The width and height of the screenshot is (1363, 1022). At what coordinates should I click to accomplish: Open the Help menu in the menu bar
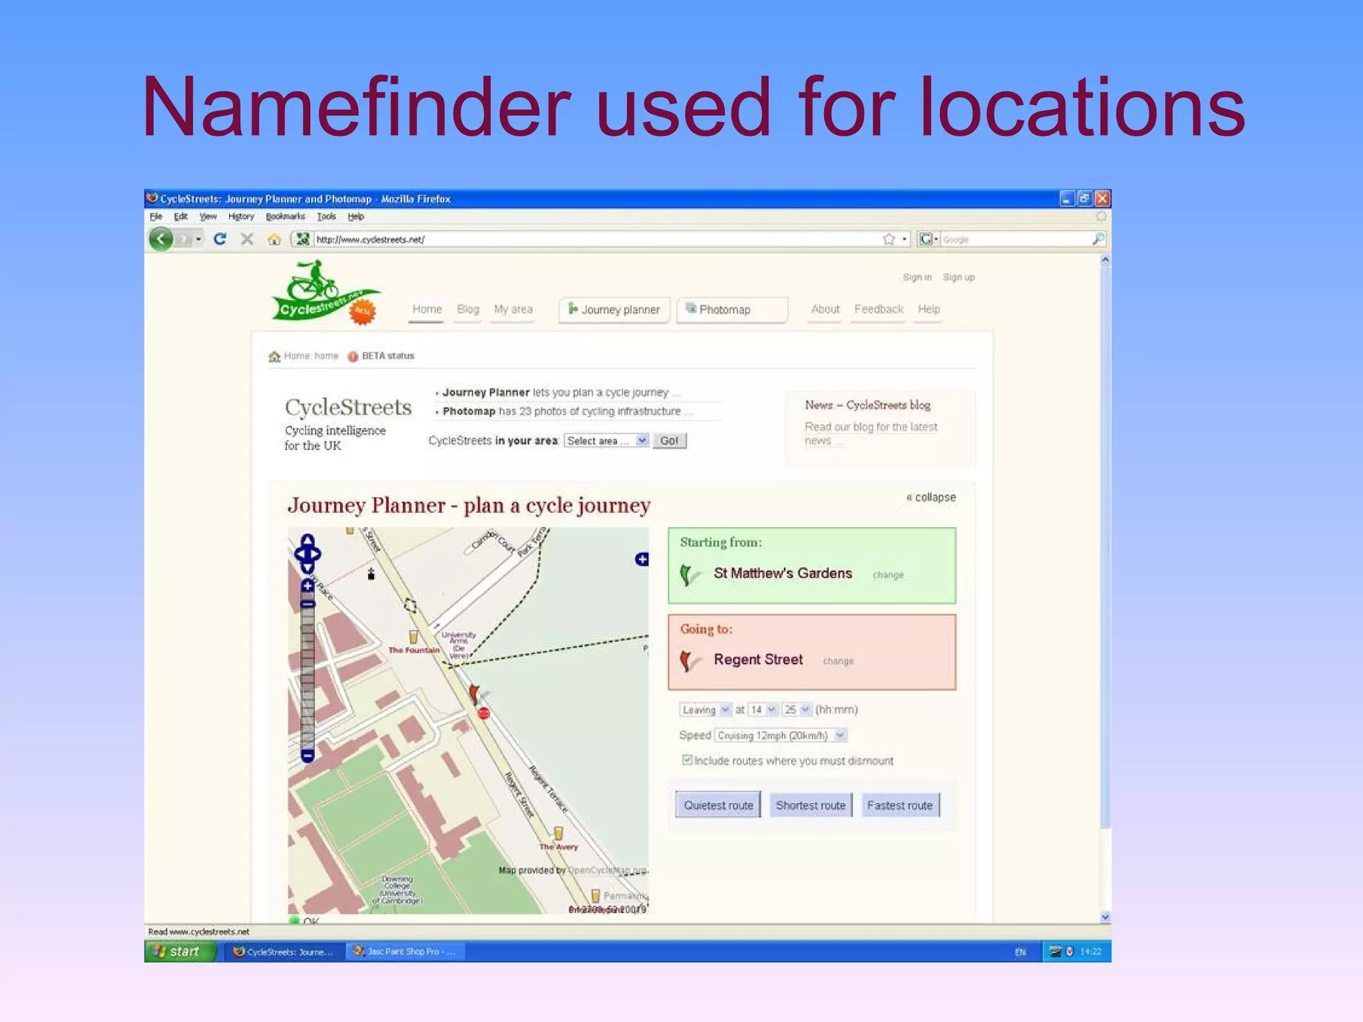[355, 216]
